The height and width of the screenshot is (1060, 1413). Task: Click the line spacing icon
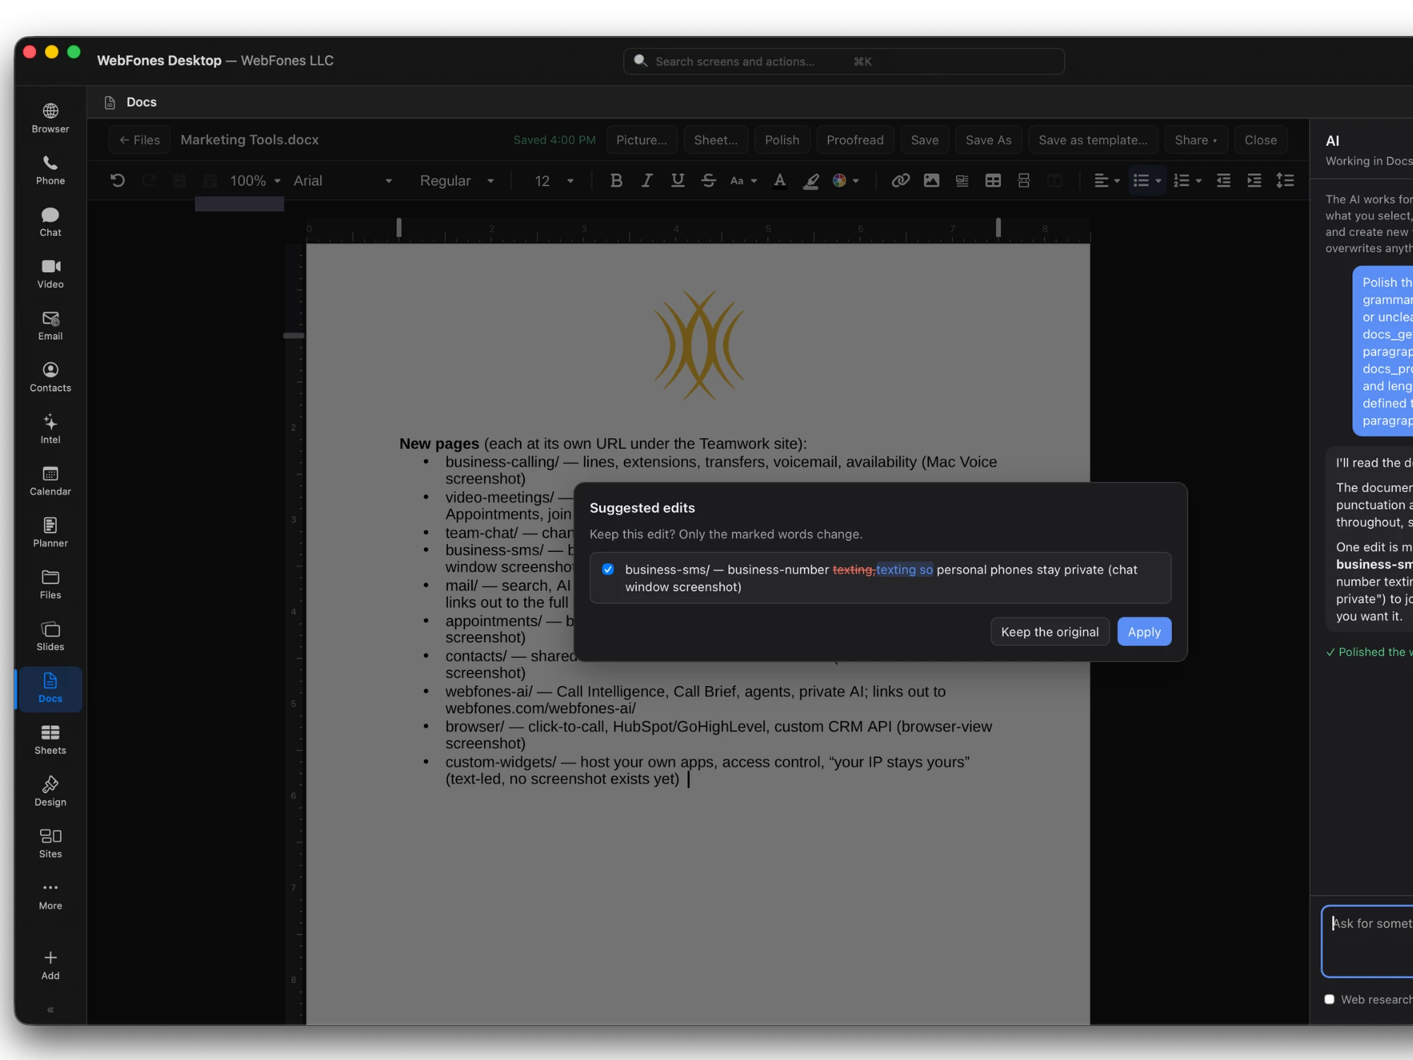tap(1285, 181)
